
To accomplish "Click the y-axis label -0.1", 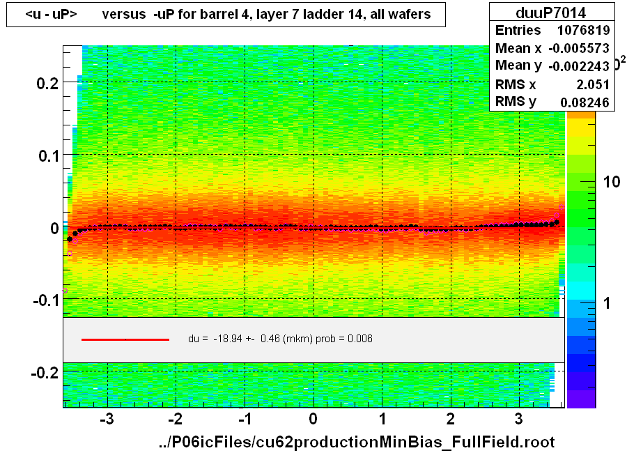I will pos(45,300).
